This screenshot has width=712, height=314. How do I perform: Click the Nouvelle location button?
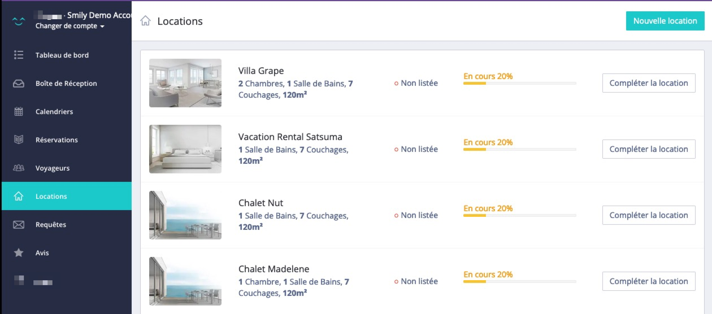click(x=665, y=21)
